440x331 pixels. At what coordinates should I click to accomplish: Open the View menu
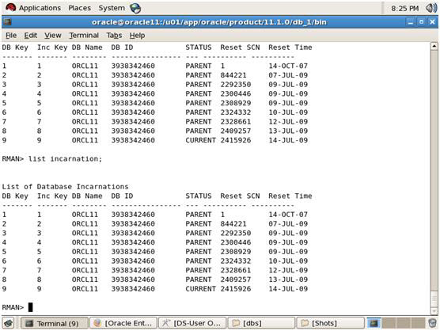pyautogui.click(x=53, y=36)
